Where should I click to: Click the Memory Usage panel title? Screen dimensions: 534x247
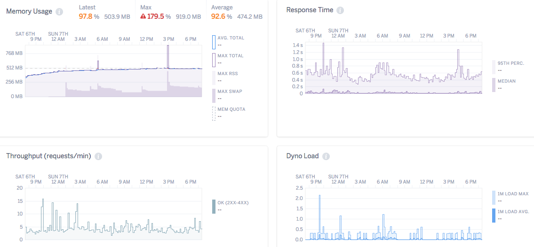[x=29, y=11]
